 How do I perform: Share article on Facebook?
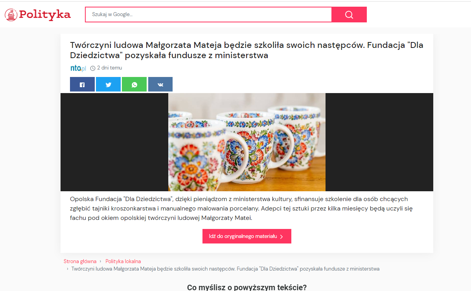click(x=82, y=84)
